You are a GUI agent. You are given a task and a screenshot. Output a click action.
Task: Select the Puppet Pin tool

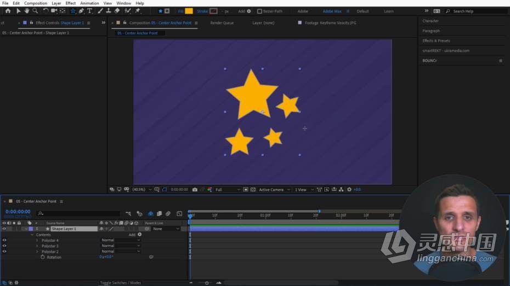pos(138,11)
